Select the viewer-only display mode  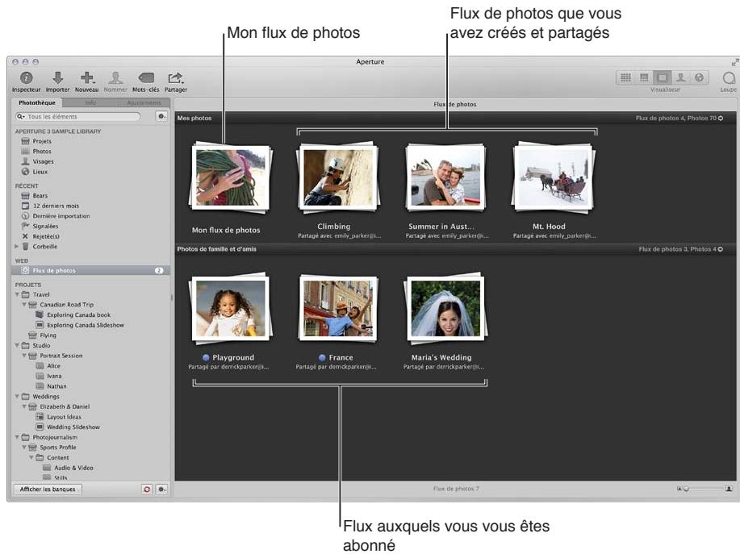[x=663, y=77]
